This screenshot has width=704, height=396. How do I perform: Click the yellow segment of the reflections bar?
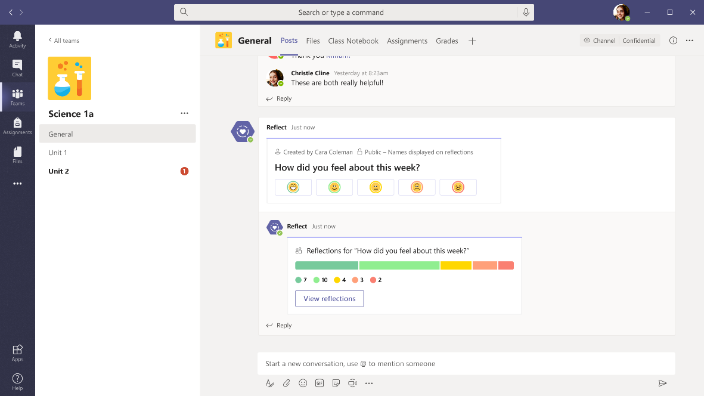(x=455, y=265)
